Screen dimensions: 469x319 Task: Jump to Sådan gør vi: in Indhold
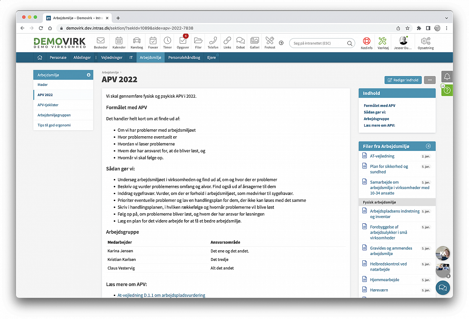[x=375, y=112]
